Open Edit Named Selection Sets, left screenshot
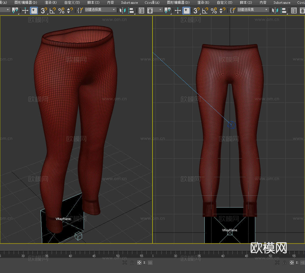305x273 pixels. [80, 10]
